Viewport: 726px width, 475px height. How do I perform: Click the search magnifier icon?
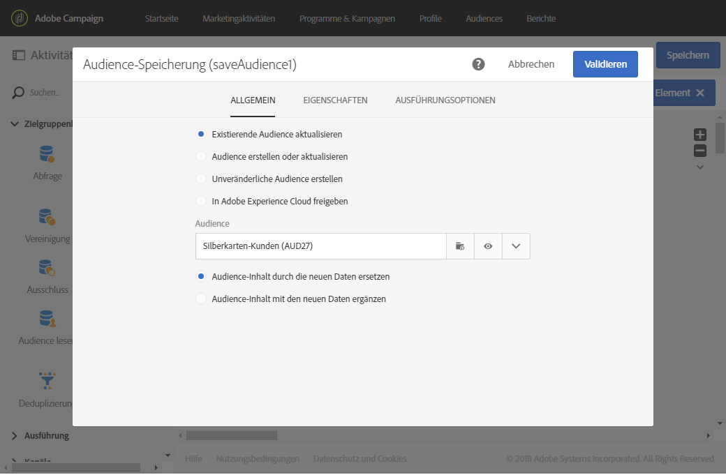(x=18, y=93)
